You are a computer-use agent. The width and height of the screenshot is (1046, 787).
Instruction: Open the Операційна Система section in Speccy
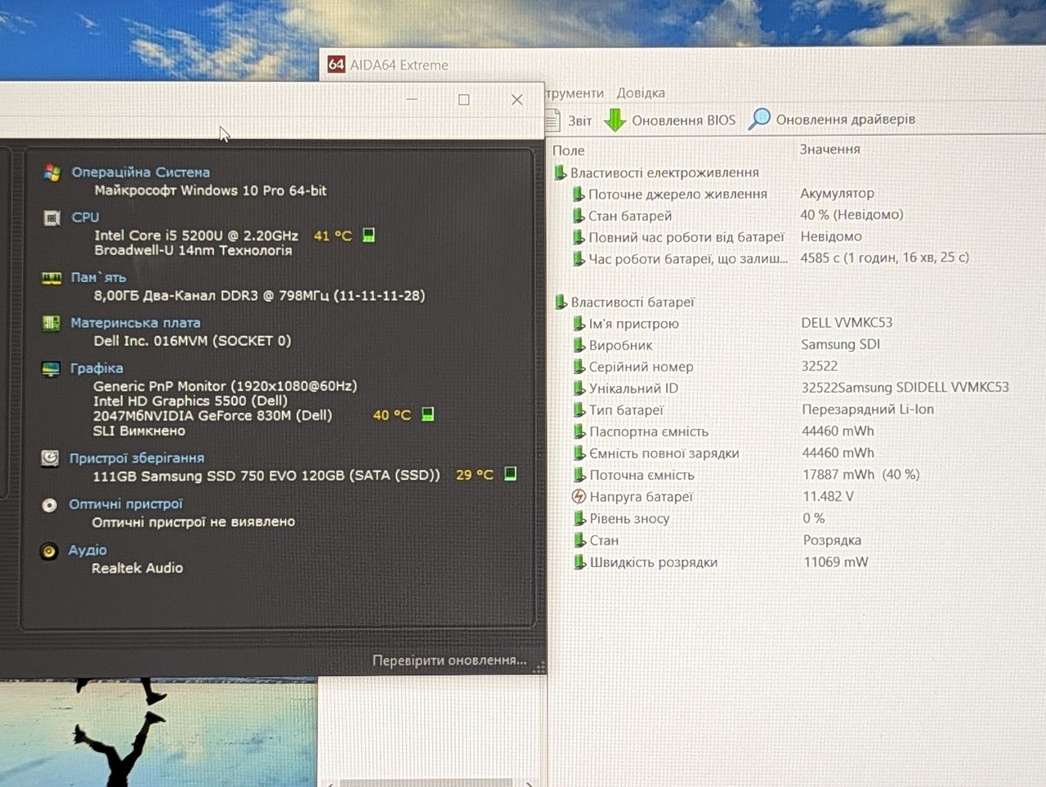click(x=141, y=172)
